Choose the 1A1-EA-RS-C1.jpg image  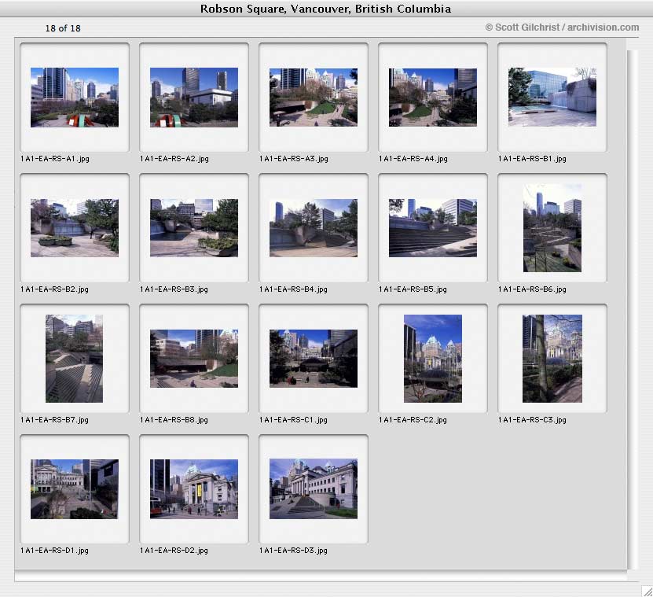(x=314, y=359)
